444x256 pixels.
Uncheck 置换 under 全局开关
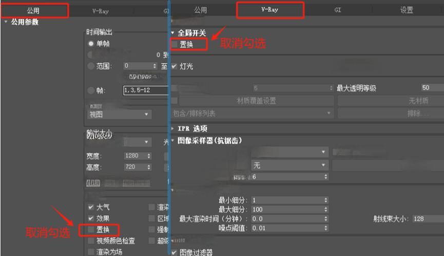click(x=175, y=45)
